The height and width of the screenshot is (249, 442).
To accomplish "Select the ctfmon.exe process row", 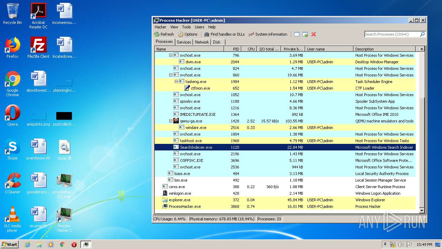I will [285, 88].
